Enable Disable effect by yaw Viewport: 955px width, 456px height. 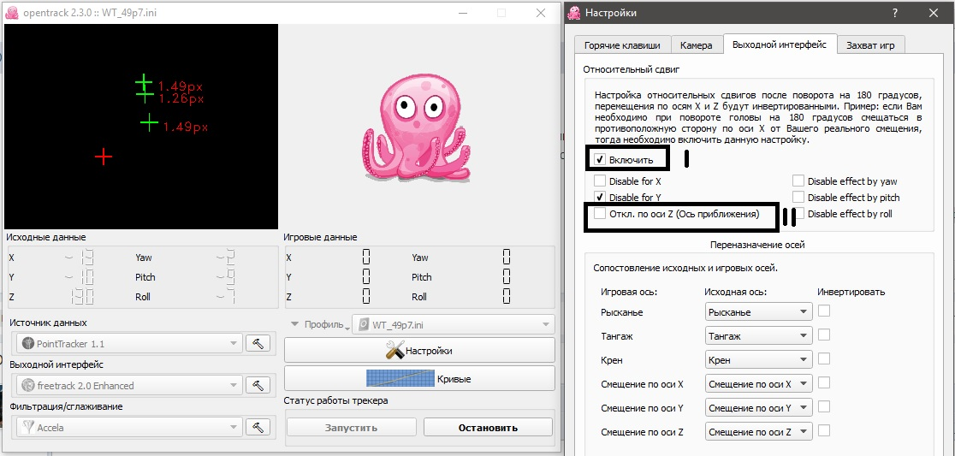click(798, 181)
